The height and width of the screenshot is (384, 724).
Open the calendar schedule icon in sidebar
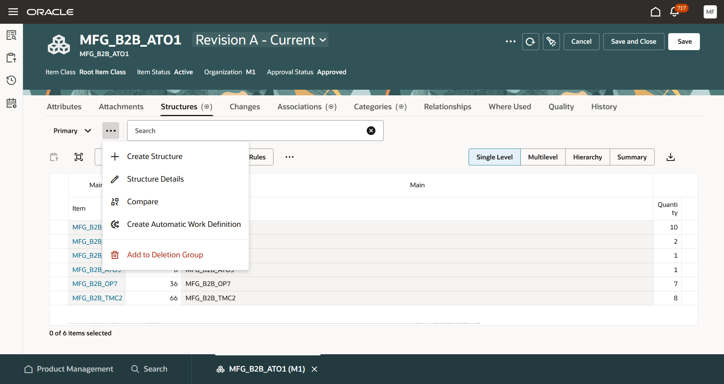tap(11, 103)
